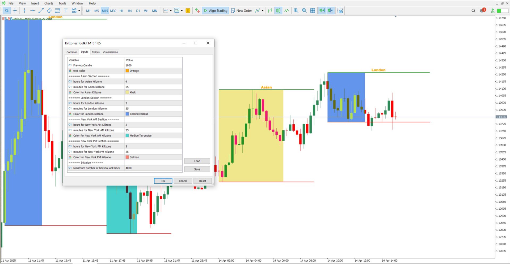The width and height of the screenshot is (510, 264).
Task: Switch to the Common tab
Action: (x=72, y=52)
